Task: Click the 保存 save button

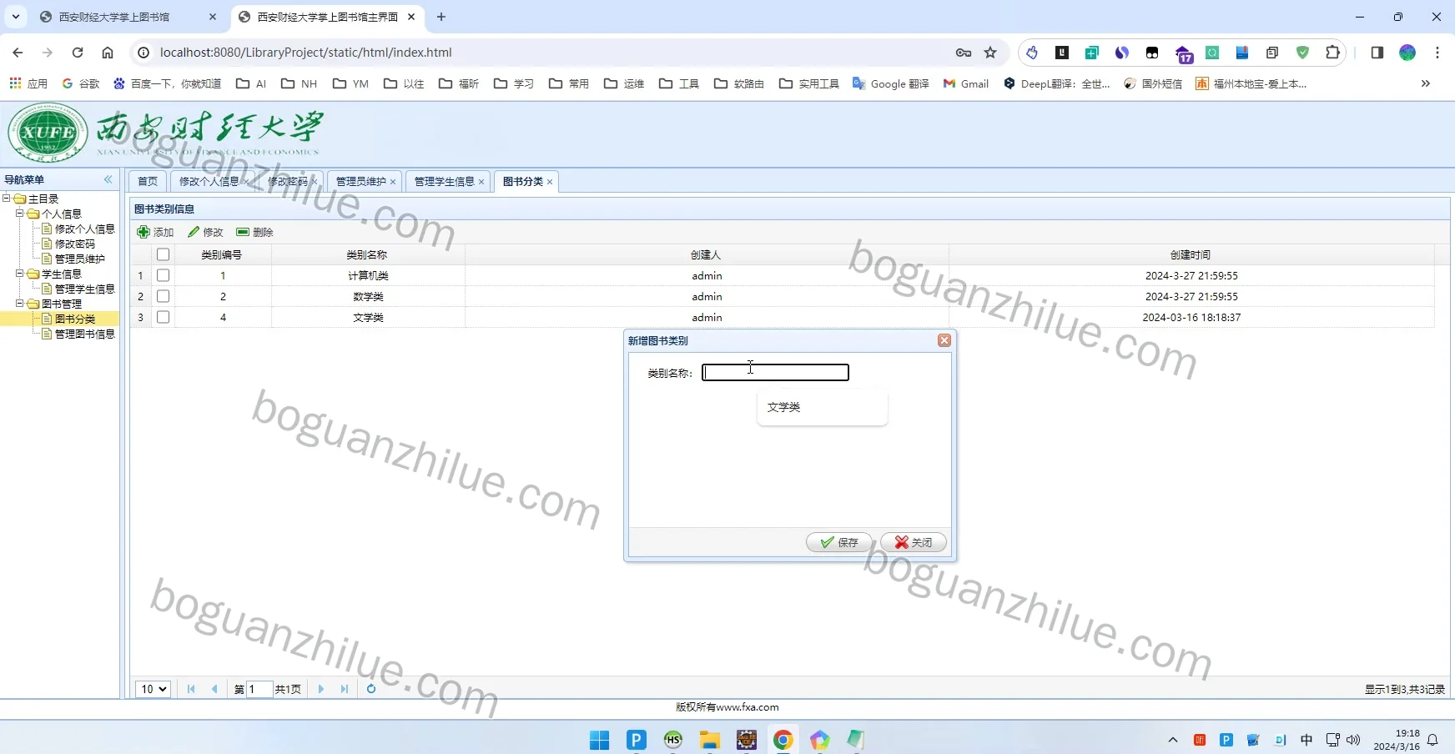Action: (x=839, y=542)
